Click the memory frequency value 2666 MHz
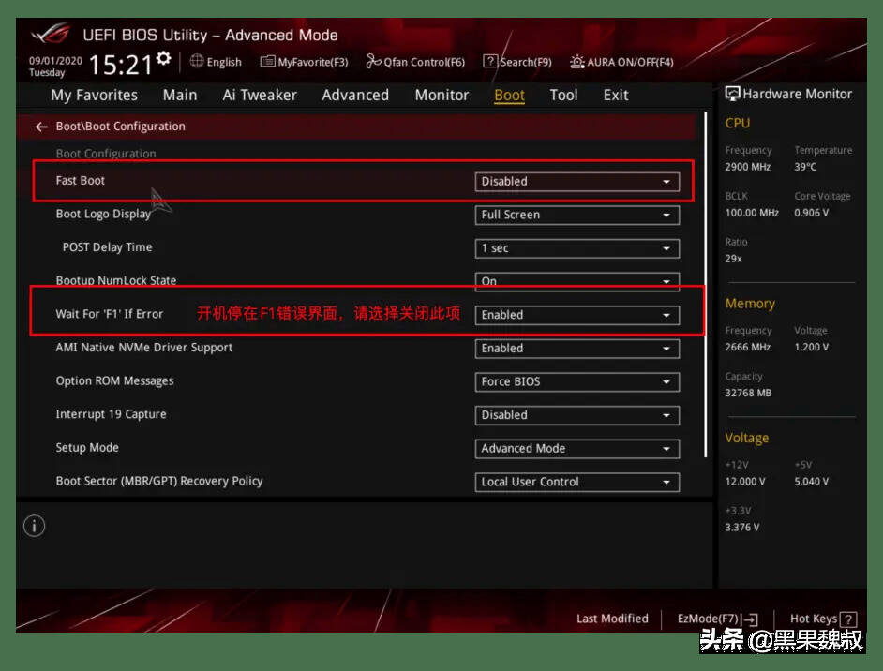 tap(748, 348)
